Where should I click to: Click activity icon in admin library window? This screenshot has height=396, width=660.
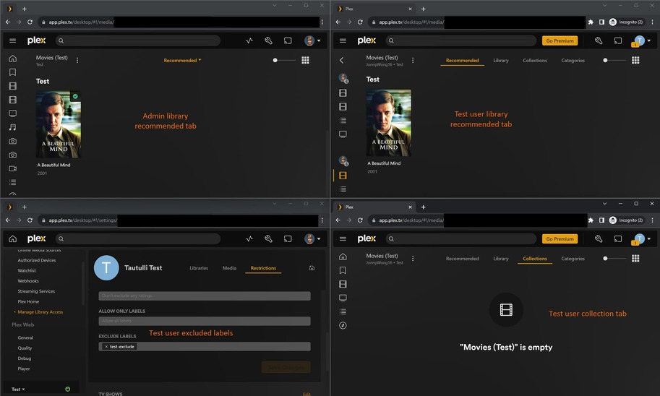pyautogui.click(x=249, y=40)
